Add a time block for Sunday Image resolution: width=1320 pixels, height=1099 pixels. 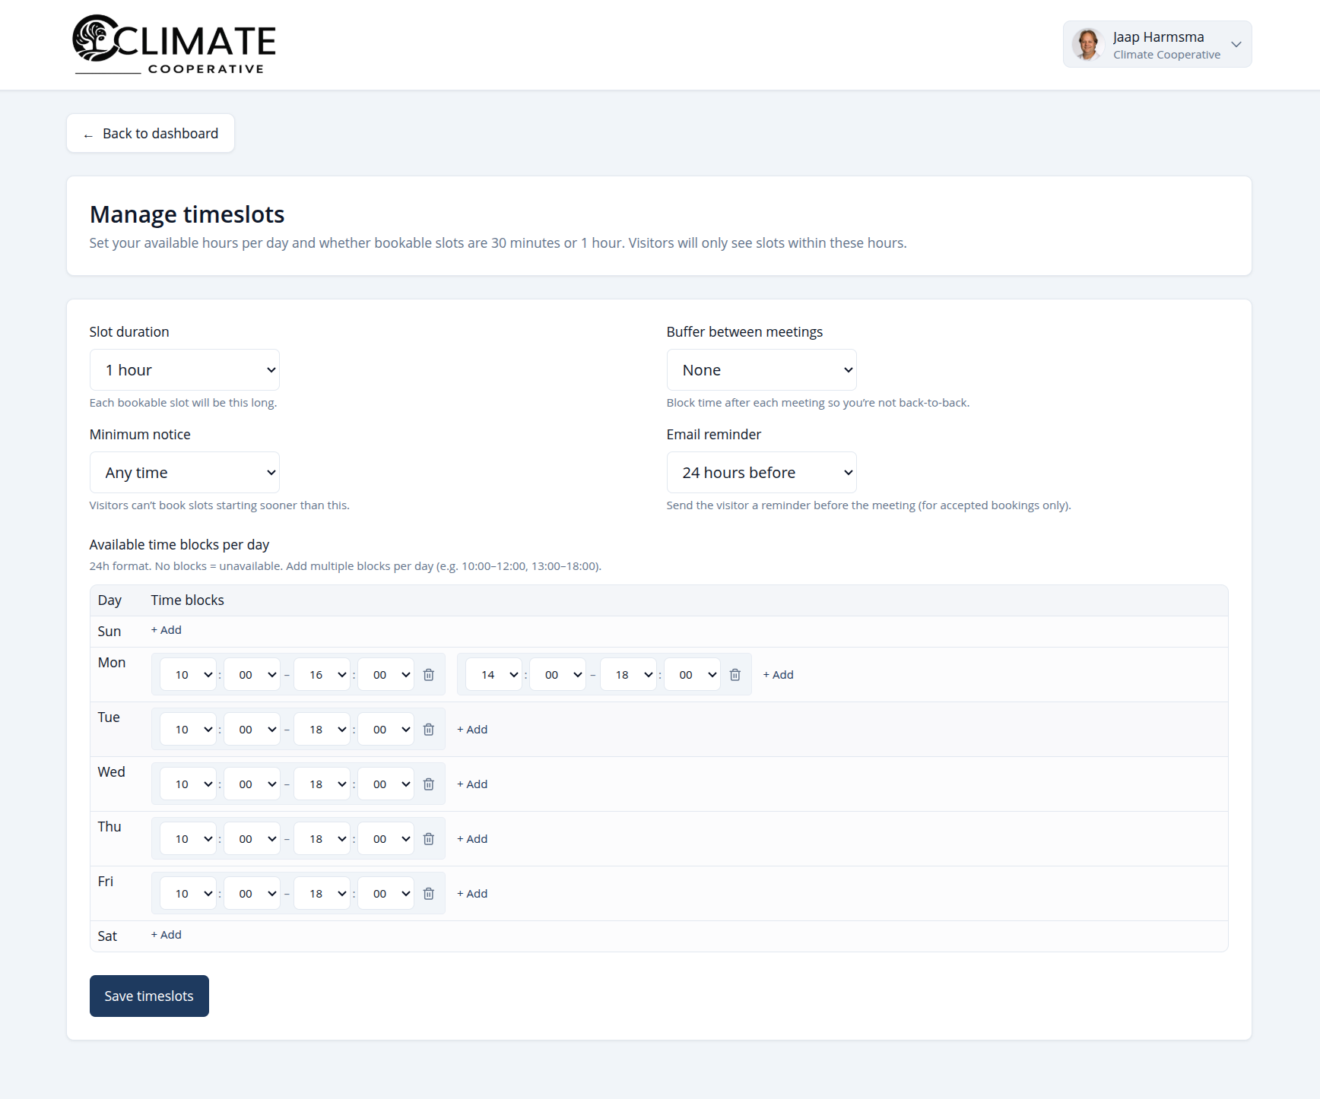pos(167,630)
